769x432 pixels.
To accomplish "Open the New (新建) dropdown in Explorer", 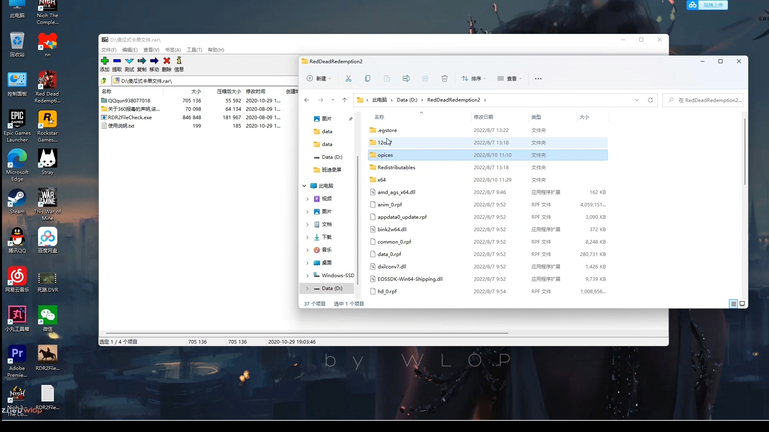I will (x=319, y=78).
